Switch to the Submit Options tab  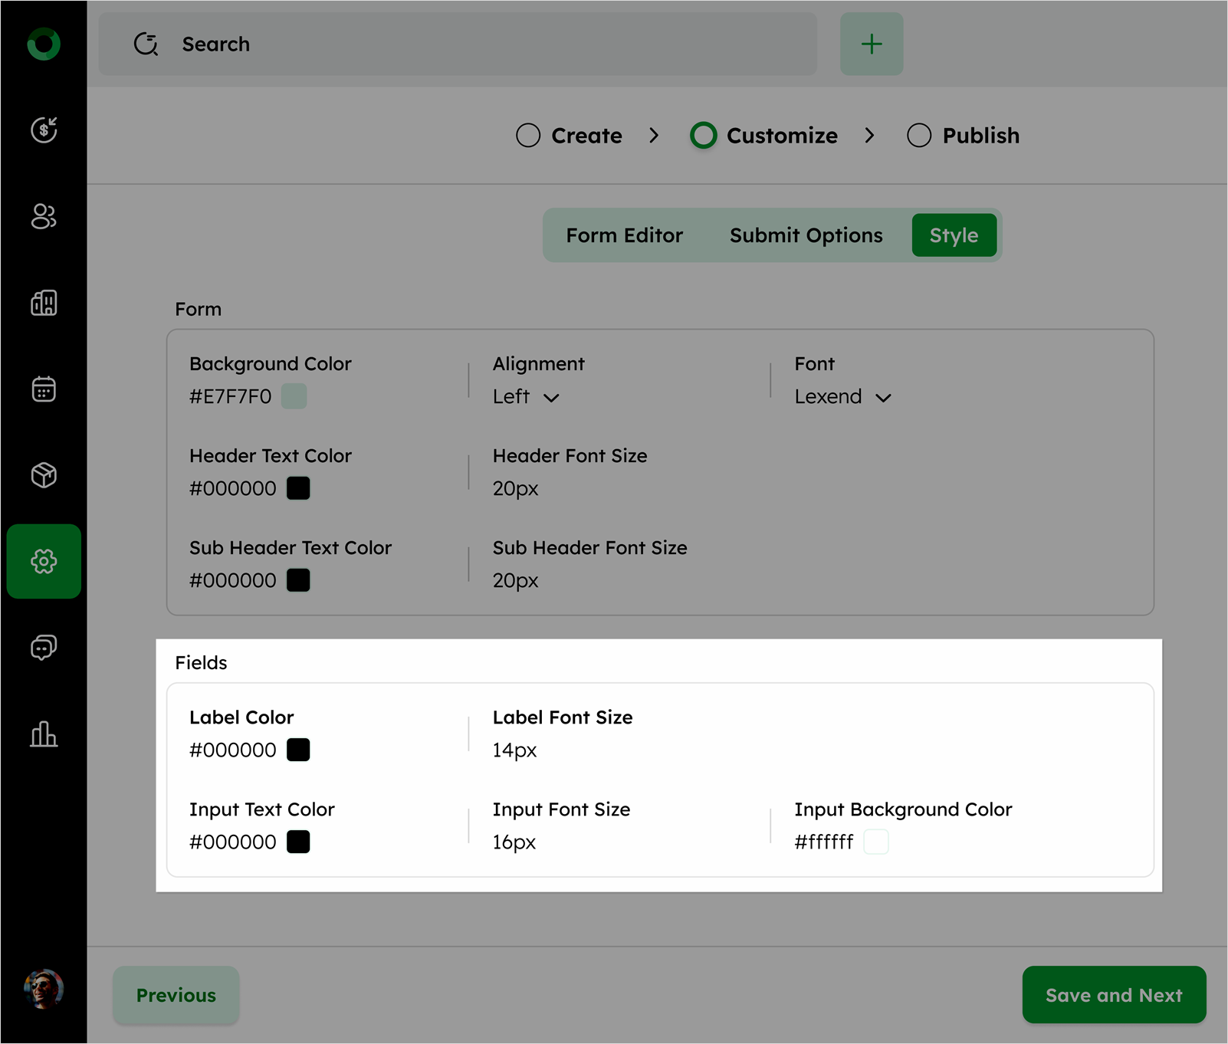[x=806, y=235]
